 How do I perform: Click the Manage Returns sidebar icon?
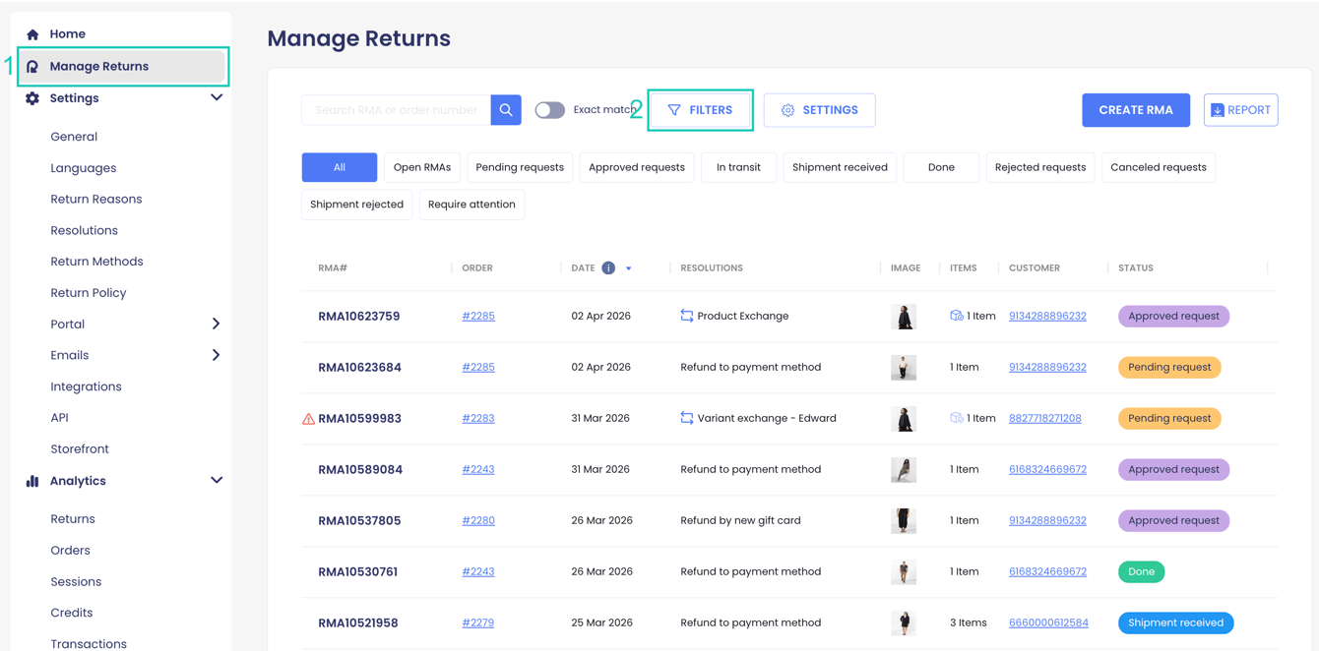point(32,67)
